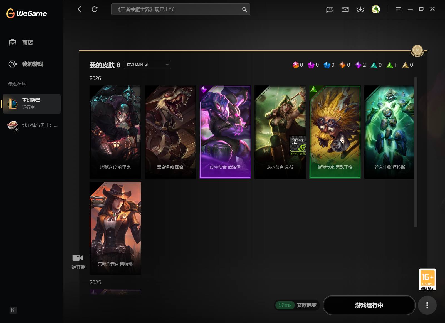The width and height of the screenshot is (445, 323).
Task: Minimize the WeGame window
Action: click(410, 9)
